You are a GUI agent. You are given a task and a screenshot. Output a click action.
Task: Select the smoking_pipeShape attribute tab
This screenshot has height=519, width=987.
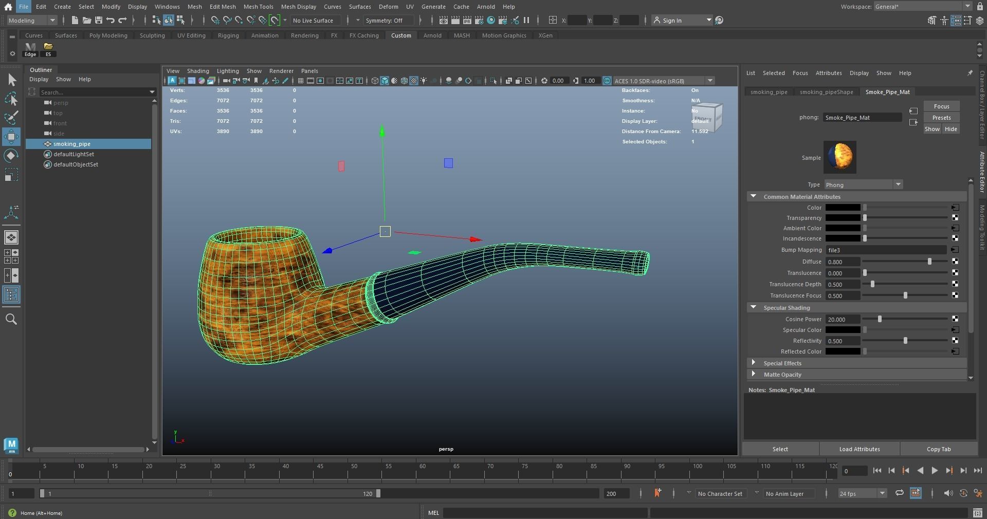826,92
